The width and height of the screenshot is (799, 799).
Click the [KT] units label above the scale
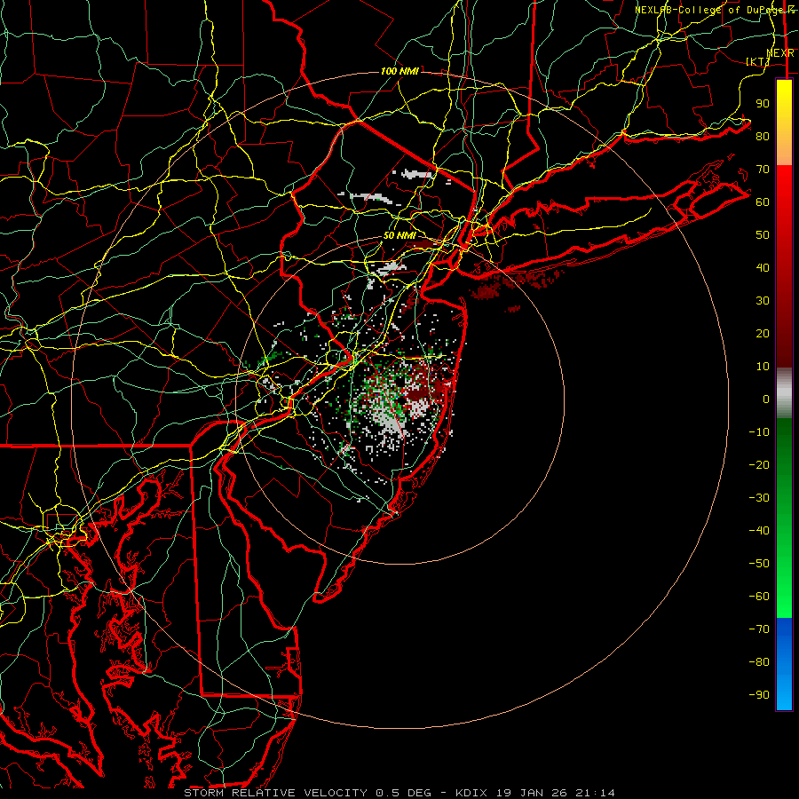(x=758, y=61)
